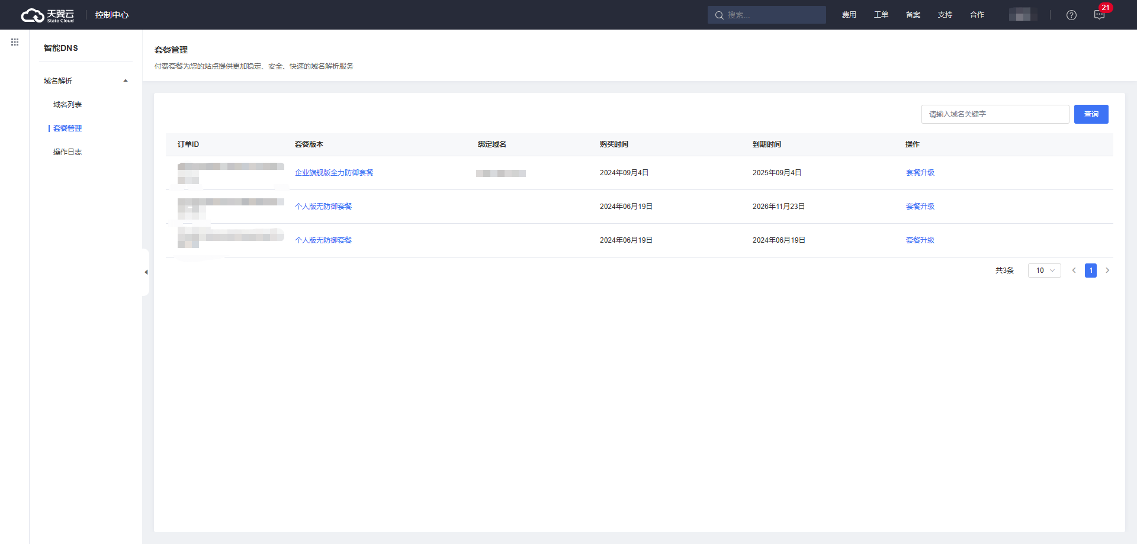
Task: Open the 工单 top menu
Action: 881,15
